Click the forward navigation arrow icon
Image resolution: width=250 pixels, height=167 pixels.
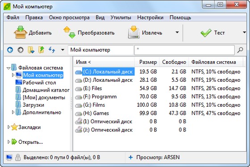pos(21,50)
